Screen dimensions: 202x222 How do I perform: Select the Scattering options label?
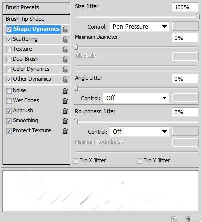(25, 39)
